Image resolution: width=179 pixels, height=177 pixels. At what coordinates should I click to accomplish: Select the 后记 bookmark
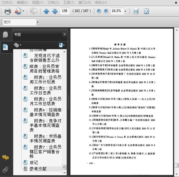point(34,162)
